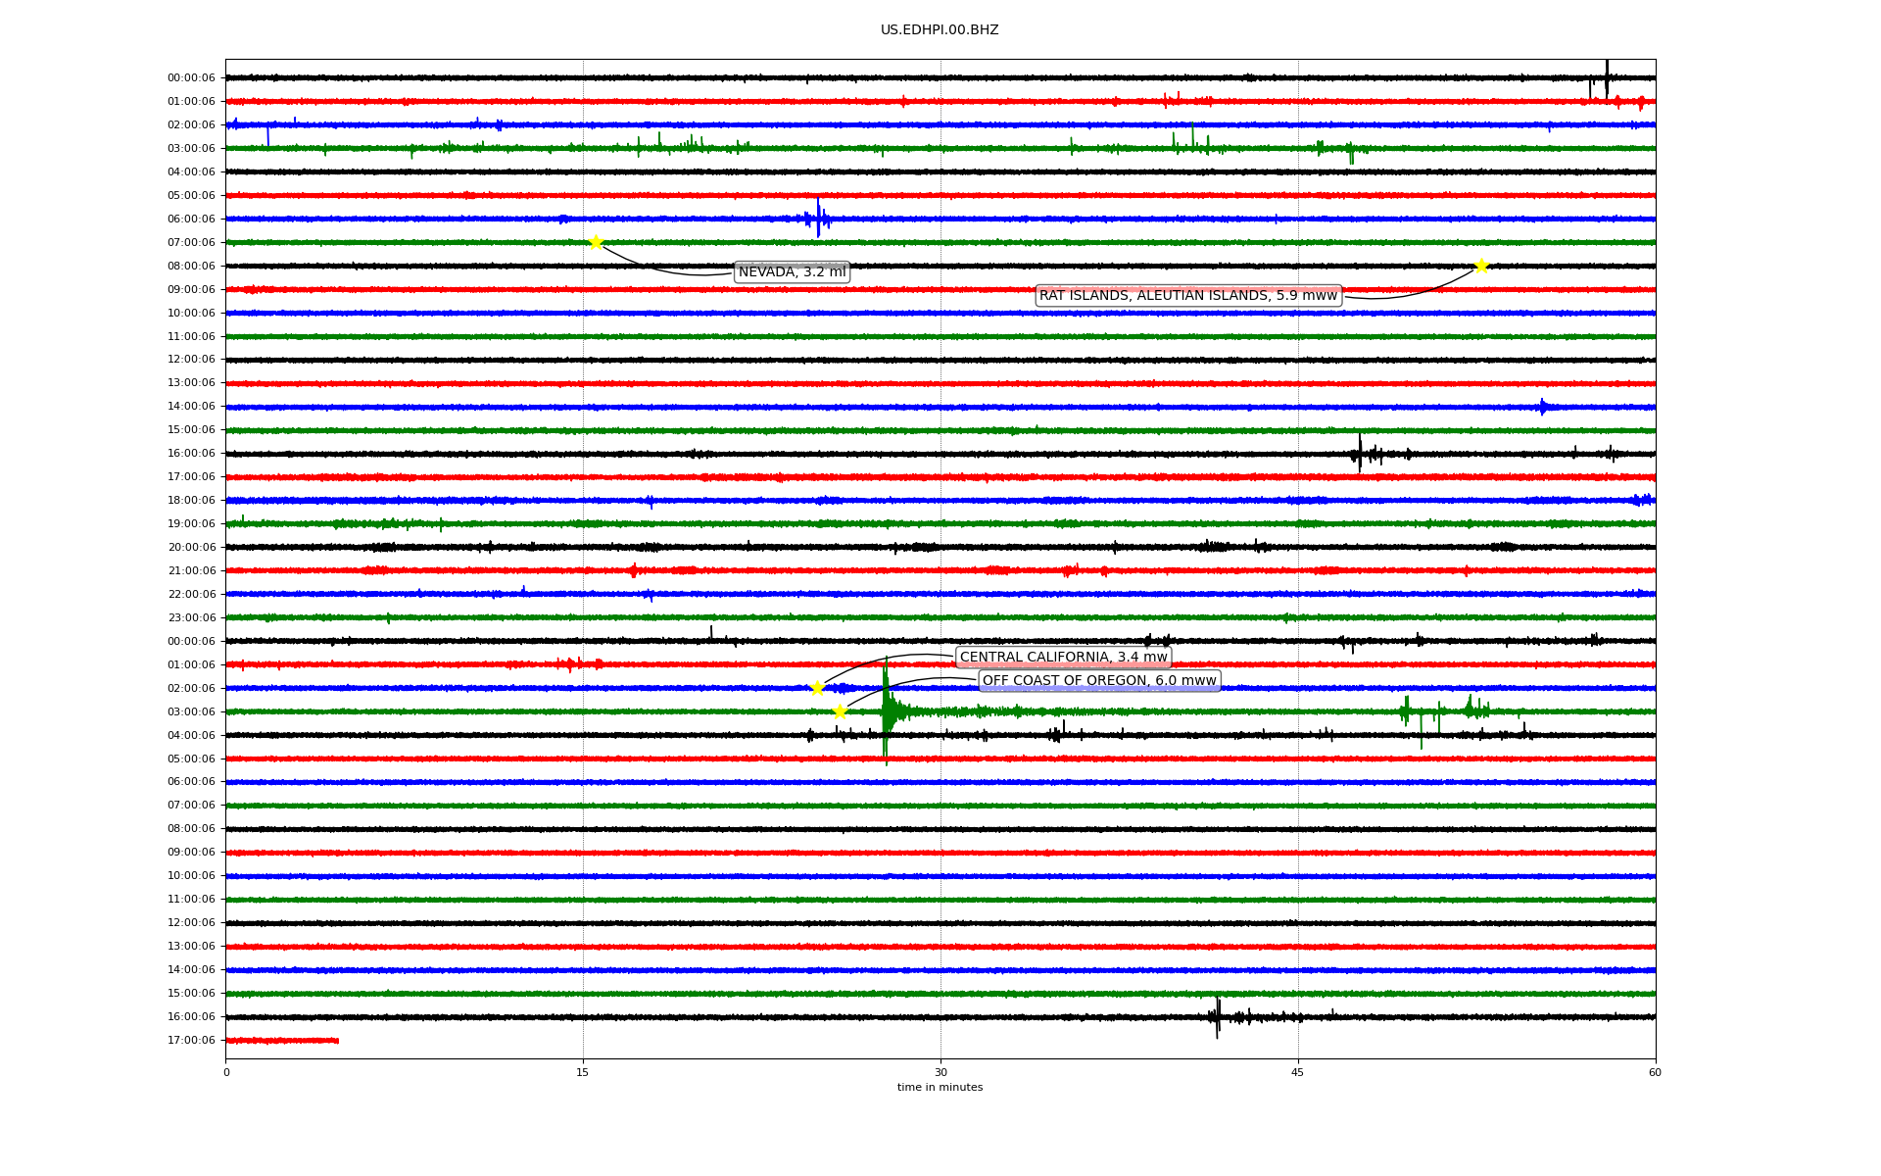Click the OFF COAST OF OREGON label
This screenshot has width=1881, height=1176.
(1098, 681)
